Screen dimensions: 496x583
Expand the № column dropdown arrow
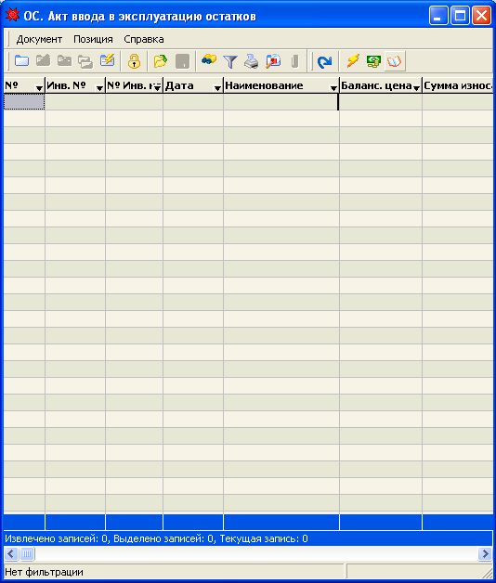pos(39,88)
